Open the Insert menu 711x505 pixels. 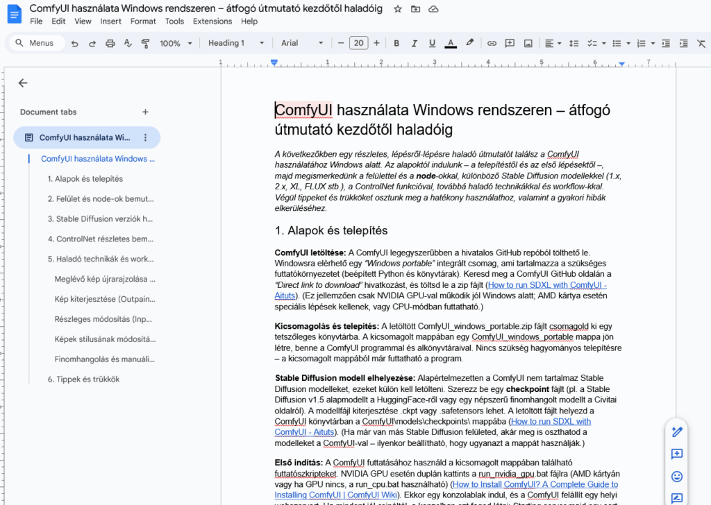coord(110,22)
